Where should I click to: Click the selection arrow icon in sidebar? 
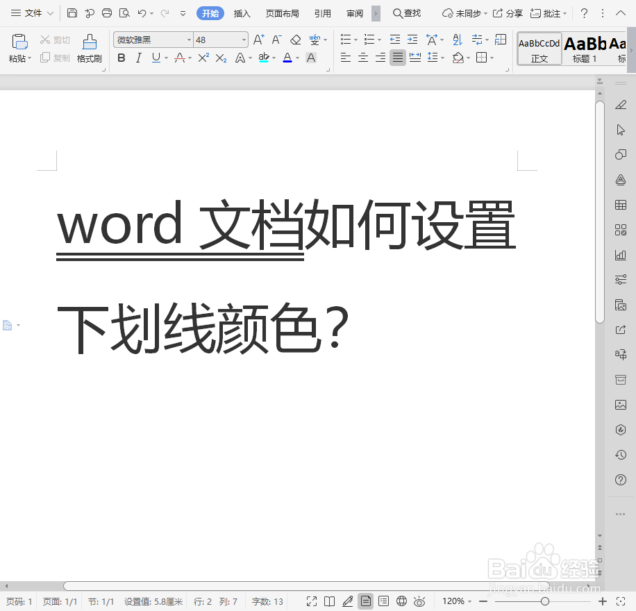[x=621, y=130]
